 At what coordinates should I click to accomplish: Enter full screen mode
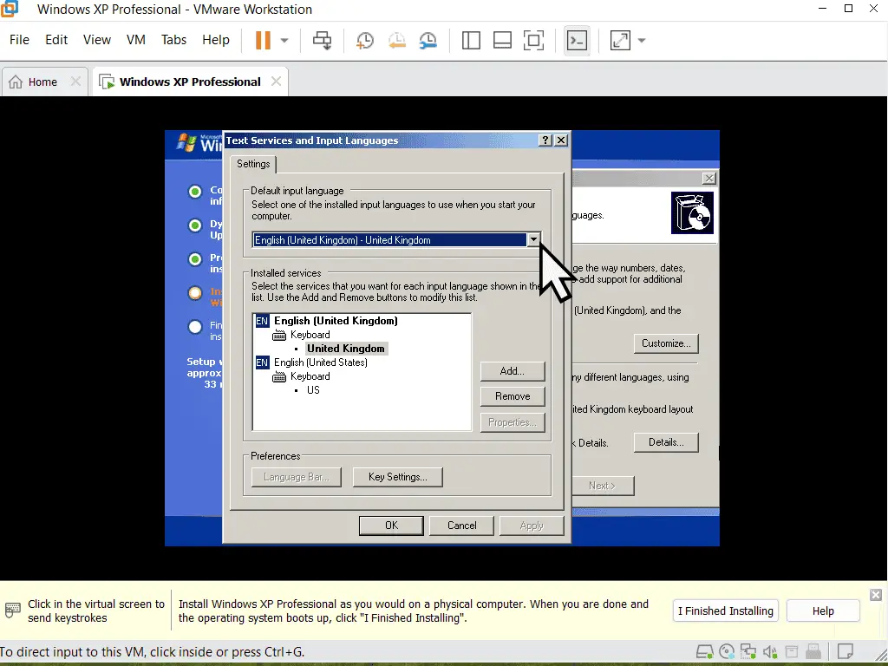533,40
